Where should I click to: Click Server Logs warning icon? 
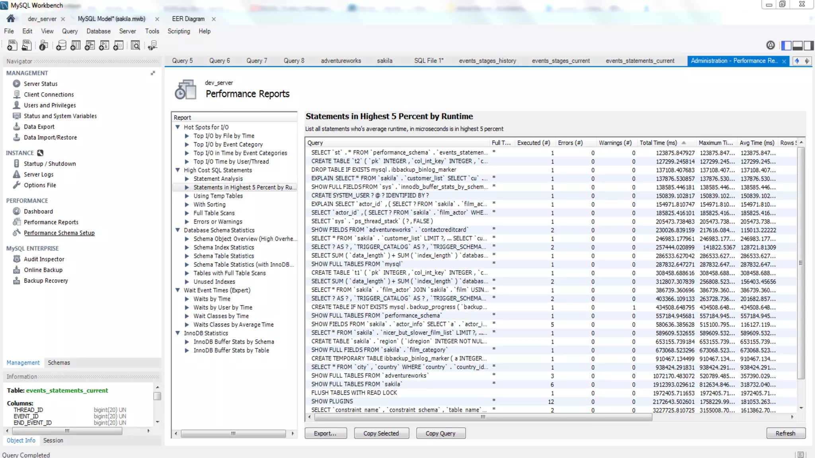pyautogui.click(x=16, y=174)
